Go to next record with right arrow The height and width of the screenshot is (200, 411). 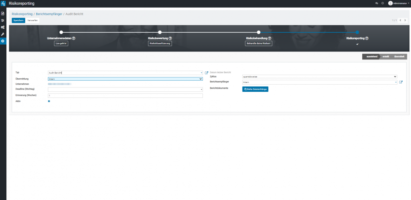coord(405,20)
